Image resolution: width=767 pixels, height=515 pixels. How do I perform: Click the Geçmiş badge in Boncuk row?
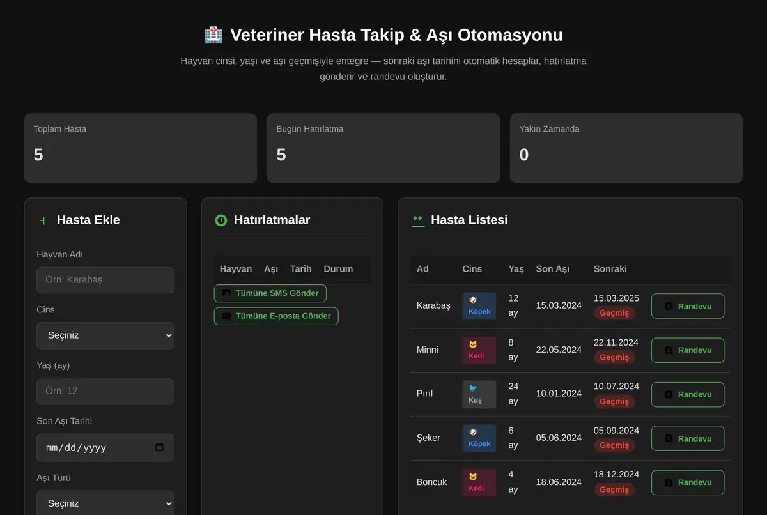(x=614, y=489)
